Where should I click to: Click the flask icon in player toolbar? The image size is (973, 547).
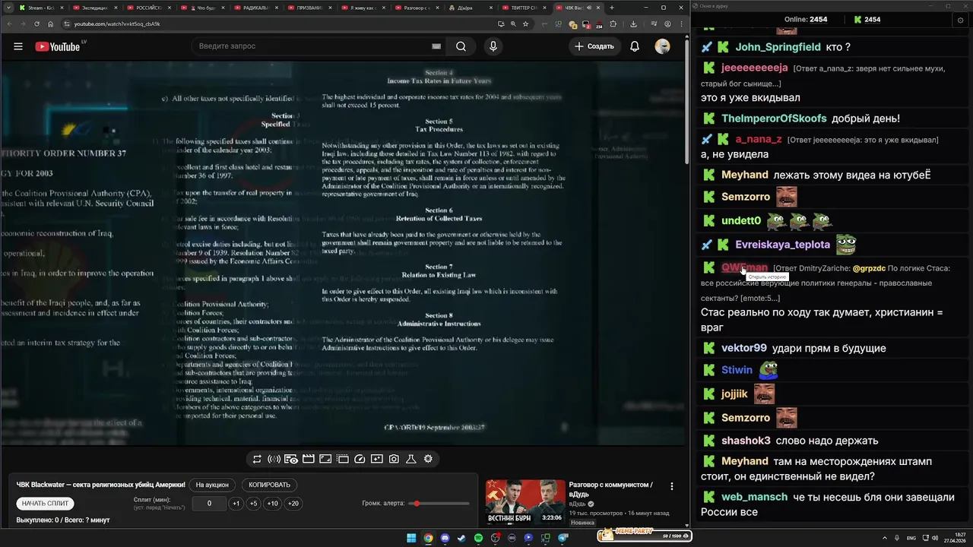click(x=410, y=459)
